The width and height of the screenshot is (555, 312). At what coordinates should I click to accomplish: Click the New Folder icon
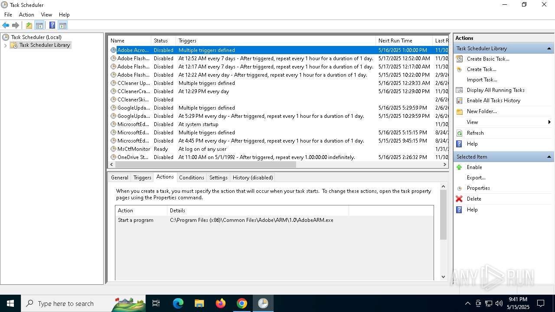459,111
